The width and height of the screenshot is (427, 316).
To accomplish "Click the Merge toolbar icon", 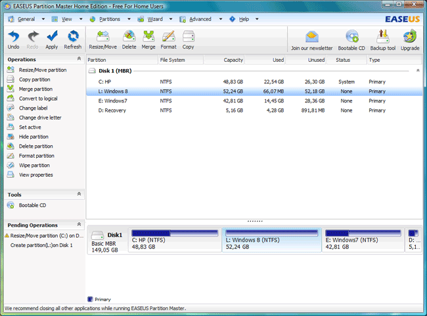I will [x=148, y=39].
